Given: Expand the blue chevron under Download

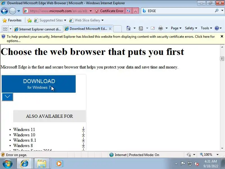Looking at the screenshot, I should (x=8, y=97).
